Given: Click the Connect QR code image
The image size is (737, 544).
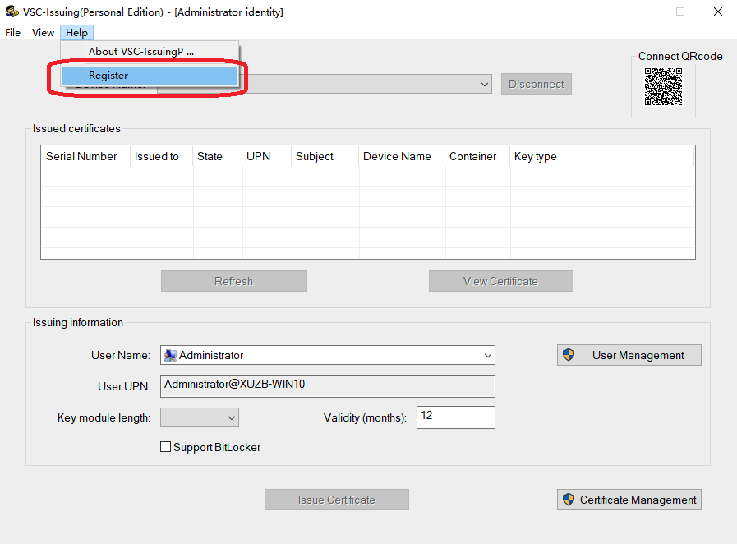Looking at the screenshot, I should [663, 86].
